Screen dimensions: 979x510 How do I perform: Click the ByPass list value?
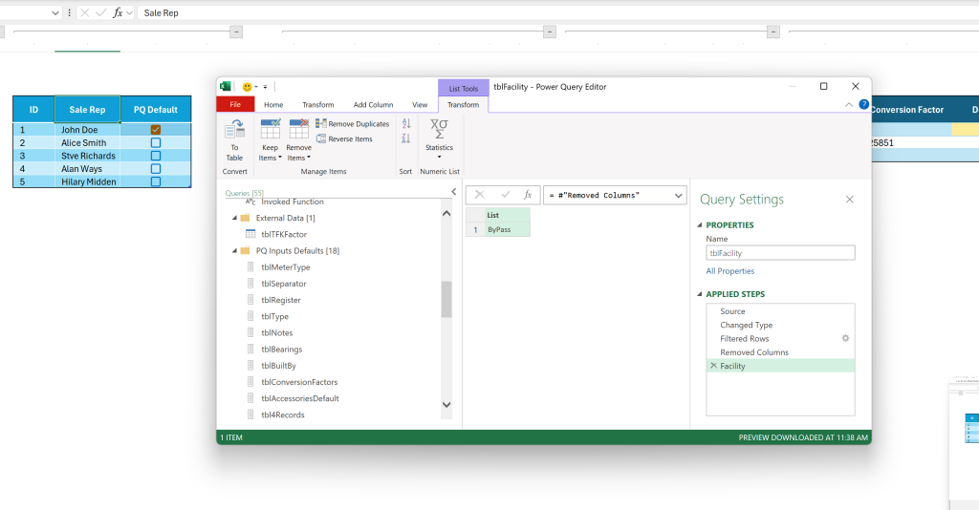click(x=508, y=230)
